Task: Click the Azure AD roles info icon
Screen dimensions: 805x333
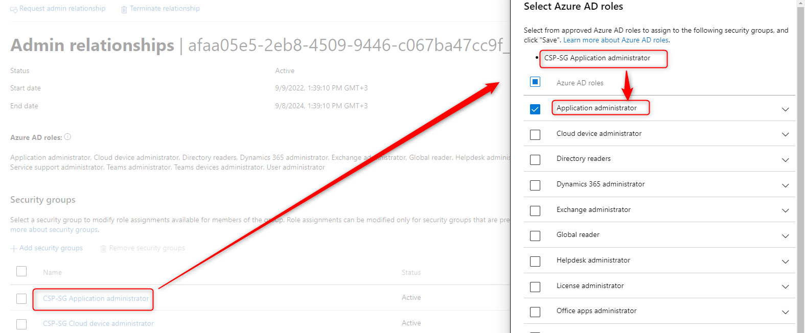Action: pos(67,137)
